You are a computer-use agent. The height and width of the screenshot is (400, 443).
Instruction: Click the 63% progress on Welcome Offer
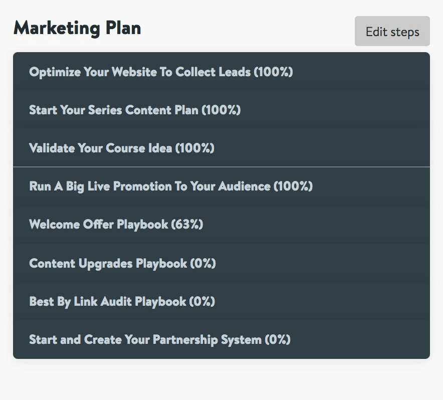tap(187, 225)
